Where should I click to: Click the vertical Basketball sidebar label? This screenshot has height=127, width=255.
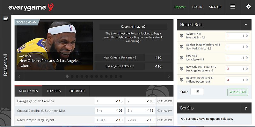pos(5,65)
